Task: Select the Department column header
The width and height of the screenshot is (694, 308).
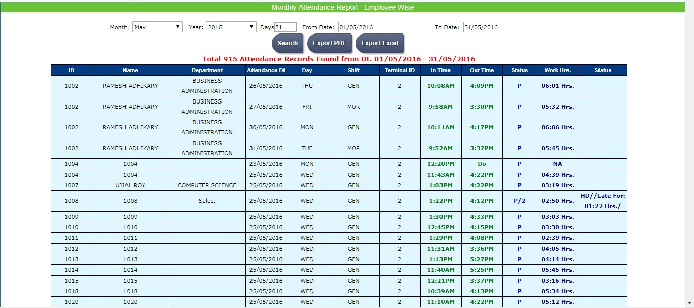Action: tap(207, 70)
